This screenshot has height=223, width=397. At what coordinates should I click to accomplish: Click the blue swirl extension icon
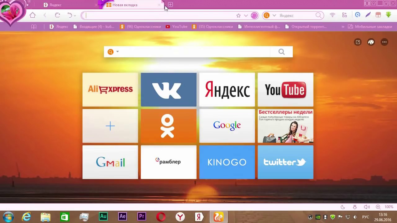(358, 15)
